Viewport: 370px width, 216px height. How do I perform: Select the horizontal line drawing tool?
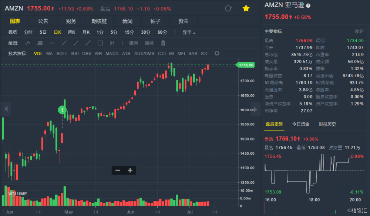pos(52,43)
